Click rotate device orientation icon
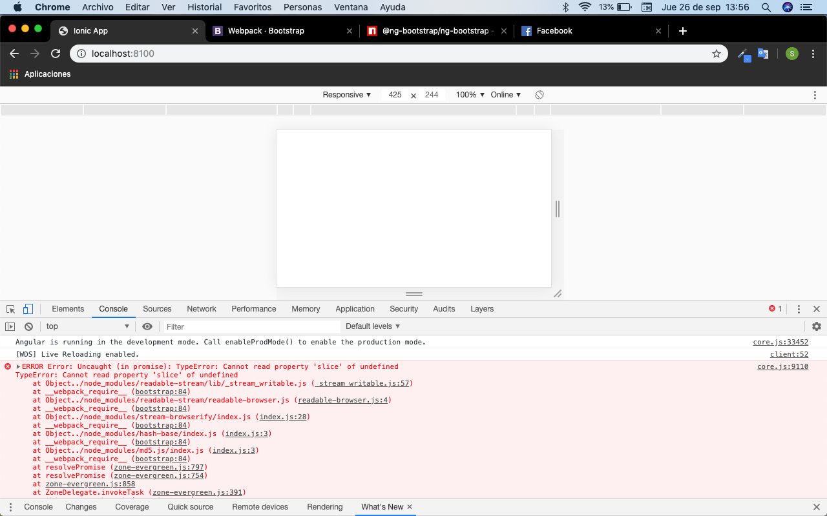 539,95
